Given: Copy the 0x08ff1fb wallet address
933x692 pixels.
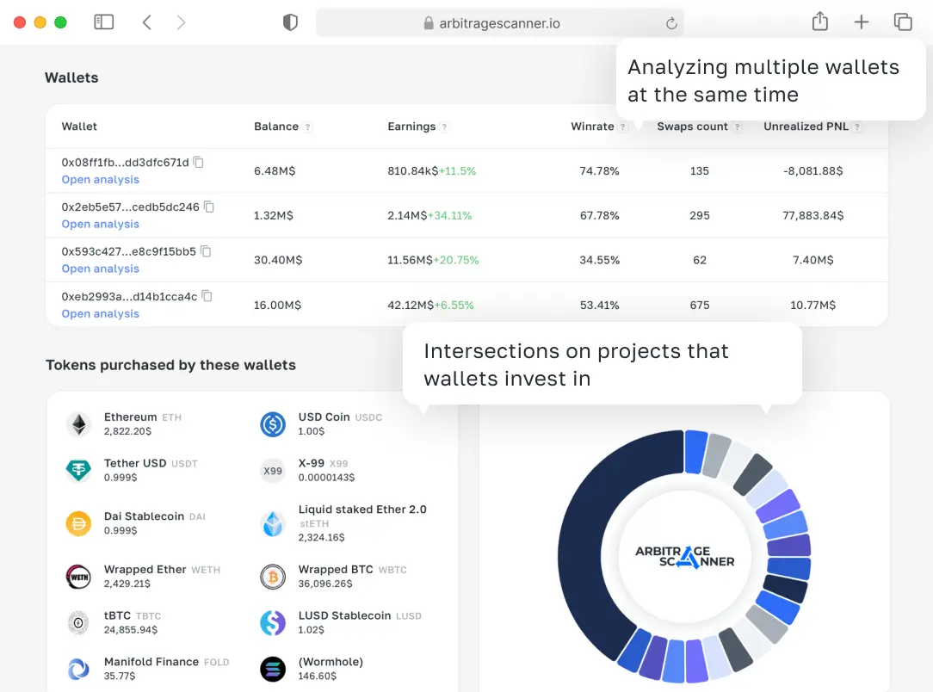Looking at the screenshot, I should [x=199, y=162].
